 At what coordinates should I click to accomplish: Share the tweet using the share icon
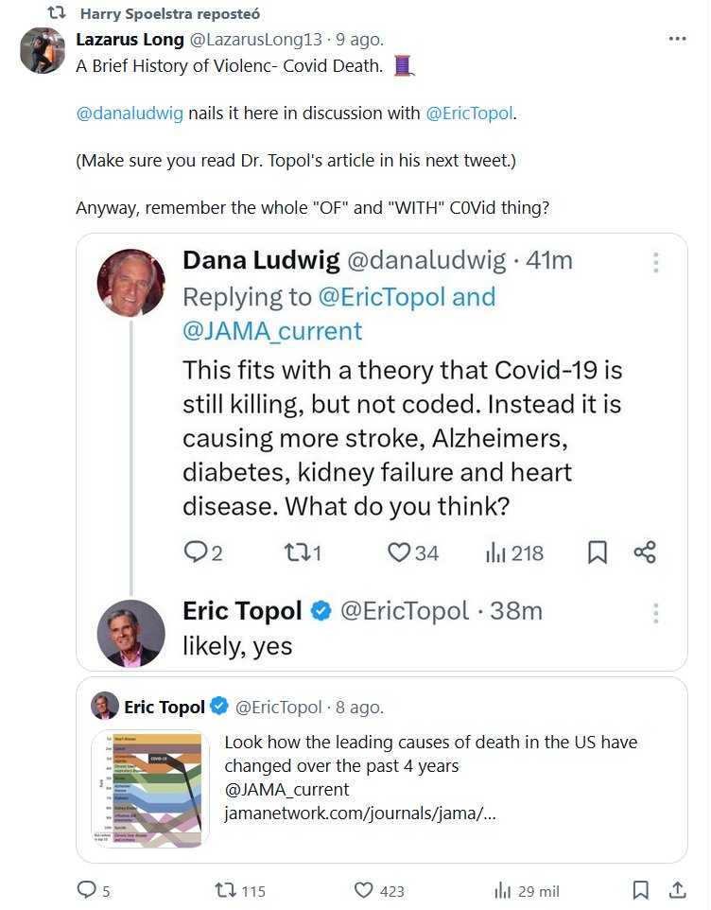tap(677, 890)
